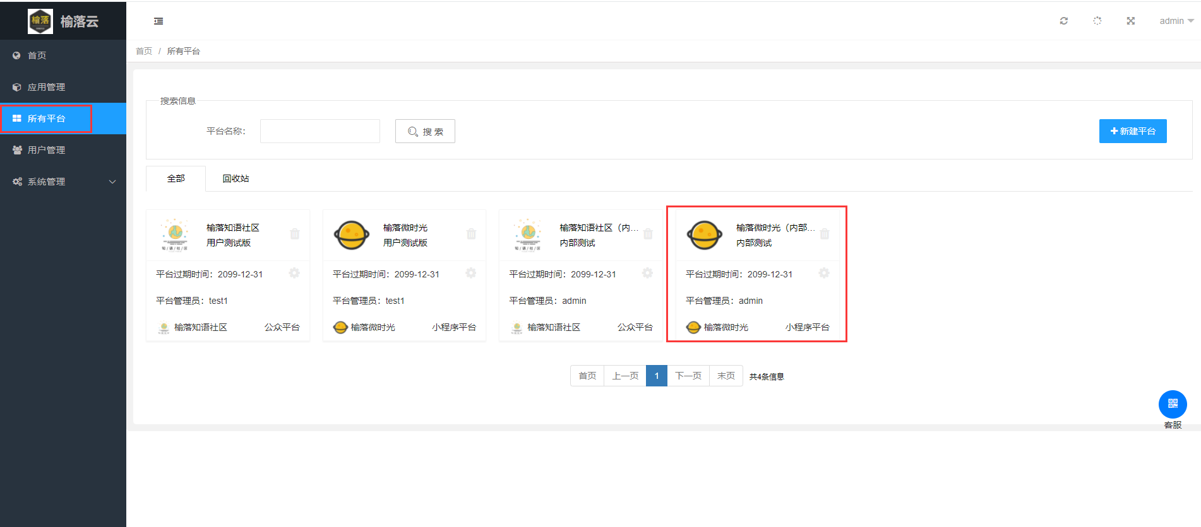1201x527 pixels.
Task: Click small app icon in admin 公众平台 card footer
Action: tap(517, 328)
